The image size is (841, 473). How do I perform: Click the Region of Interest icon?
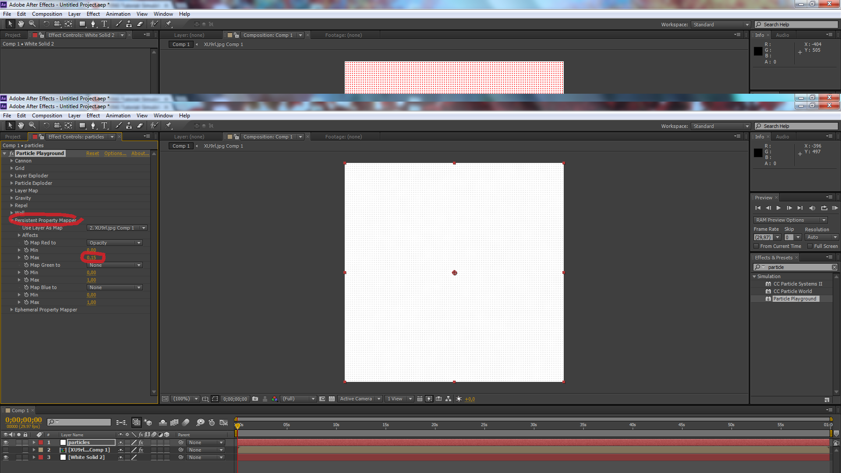322,399
